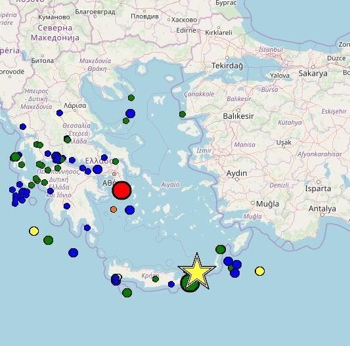Click the Tekirdağ city label
350x346 pixels.
pyautogui.click(x=227, y=66)
